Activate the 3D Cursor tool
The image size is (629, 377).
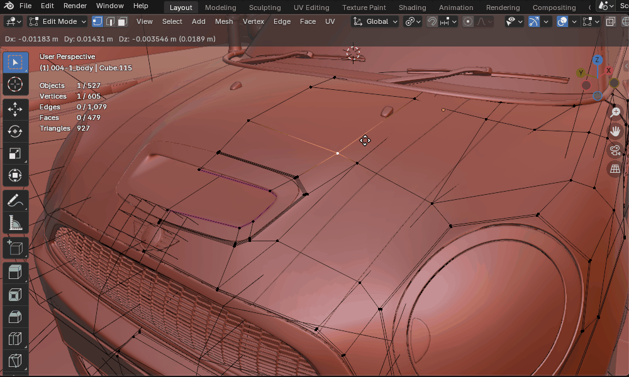point(15,85)
